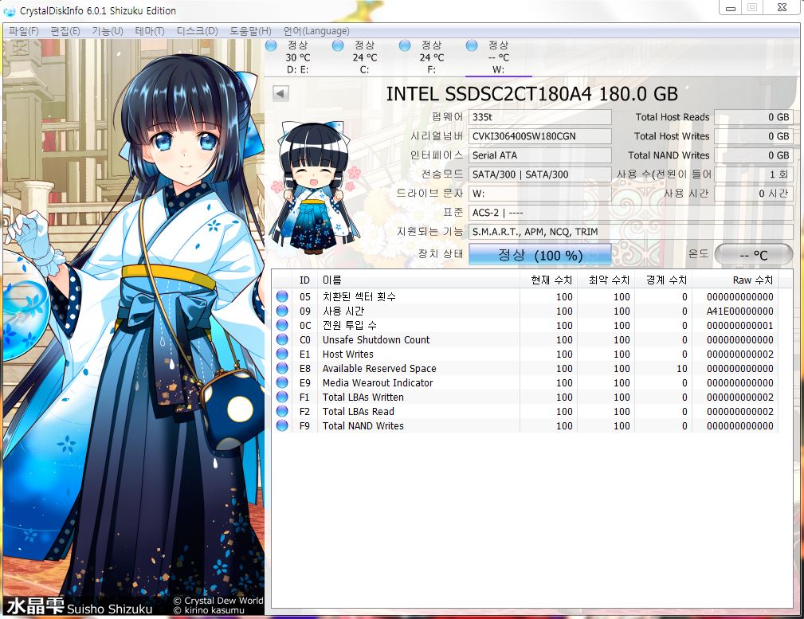
Task: Click the 이름 column header
Action: point(418,280)
